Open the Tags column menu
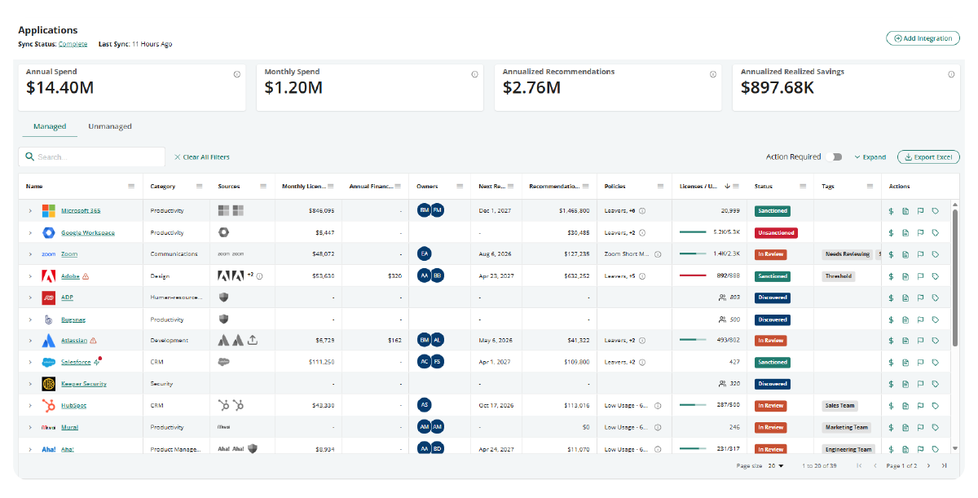This screenshot has height=498, width=978. pos(870,187)
